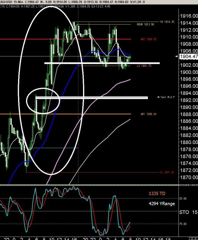Viewport: 198px width, 240px height.
Task: Click the 1335 TD indicator text
Action: click(157, 194)
